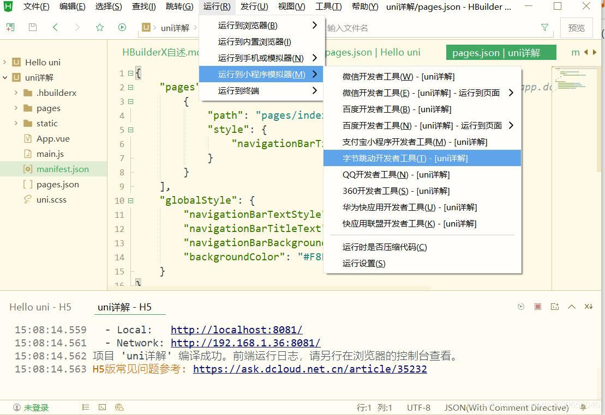This screenshot has height=415, width=605.
Task: Click the rerun icon in console panel
Action: point(521,307)
